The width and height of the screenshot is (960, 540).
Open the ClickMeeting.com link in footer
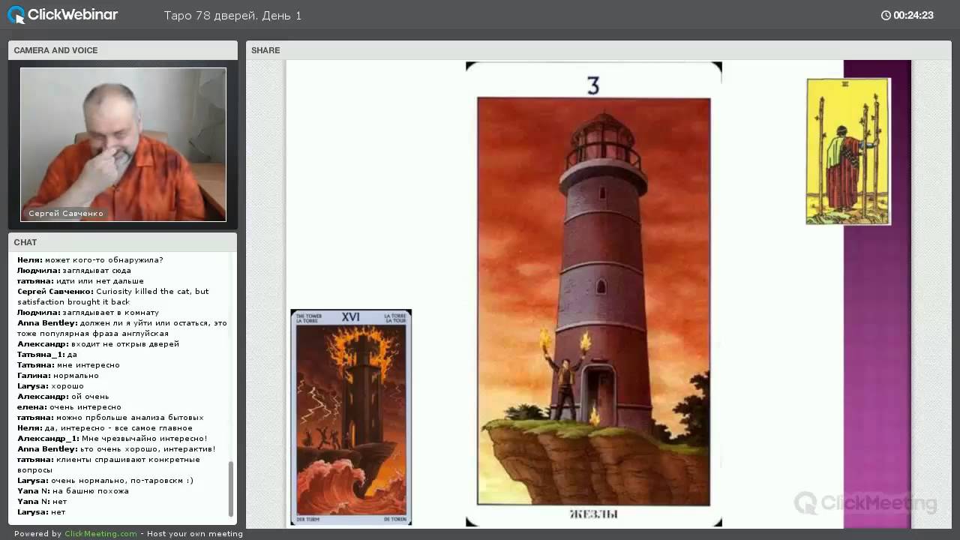[101, 534]
